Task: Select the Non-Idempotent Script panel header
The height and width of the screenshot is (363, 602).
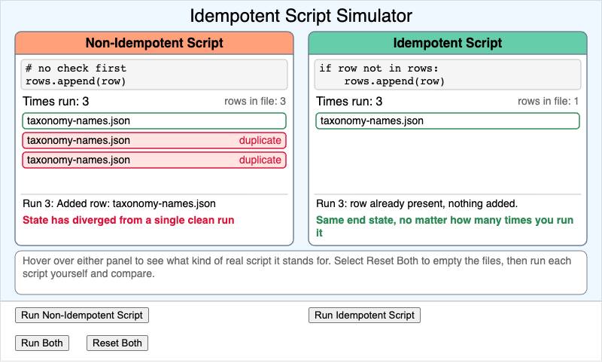Action: [154, 43]
